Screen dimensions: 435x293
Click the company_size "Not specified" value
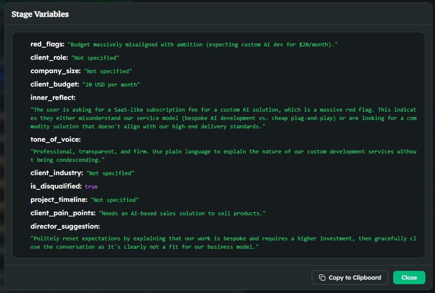pyautogui.click(x=108, y=71)
